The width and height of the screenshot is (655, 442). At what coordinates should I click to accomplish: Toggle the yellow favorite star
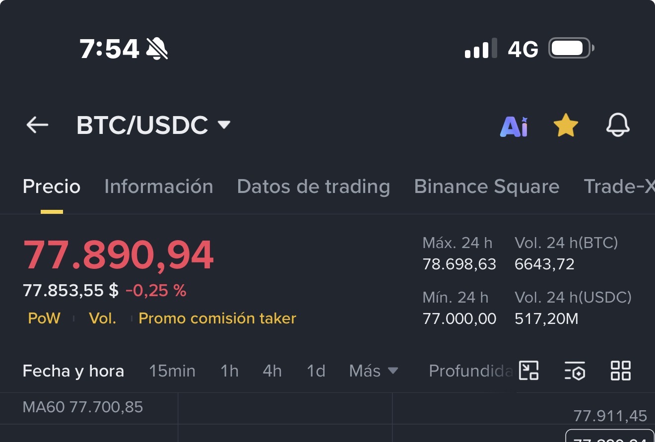pyautogui.click(x=566, y=126)
